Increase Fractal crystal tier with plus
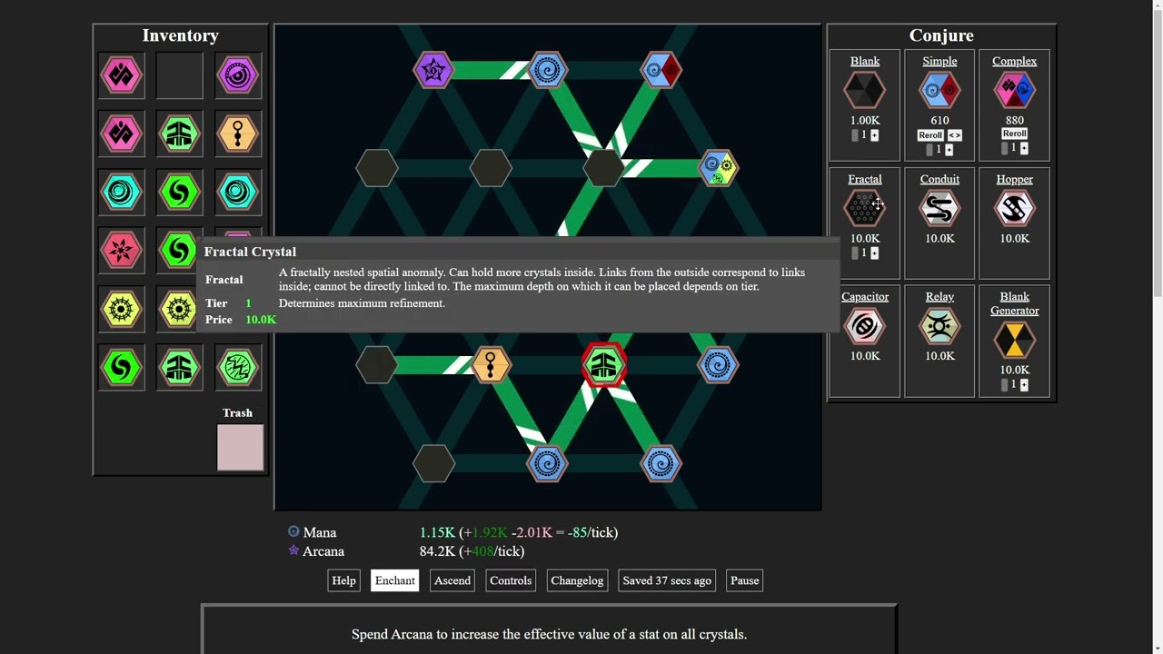Image resolution: width=1163 pixels, height=654 pixels. 875,253
